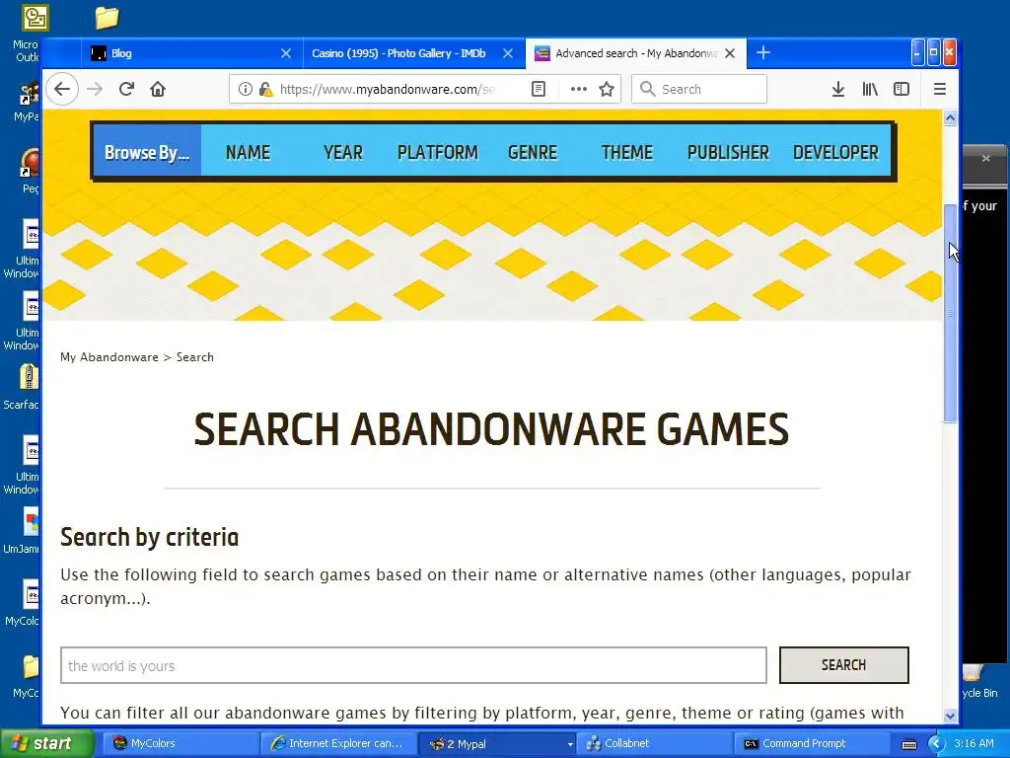This screenshot has height=758, width=1010.
Task: Toggle the sidebar icon in toolbar
Action: 902,89
